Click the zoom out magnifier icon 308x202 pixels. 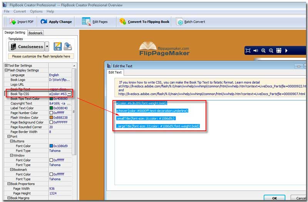pyautogui.click(x=271, y=51)
